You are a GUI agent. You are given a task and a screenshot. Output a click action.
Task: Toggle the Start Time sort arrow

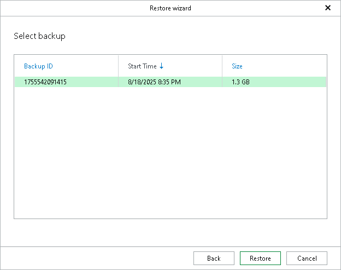tap(162, 66)
